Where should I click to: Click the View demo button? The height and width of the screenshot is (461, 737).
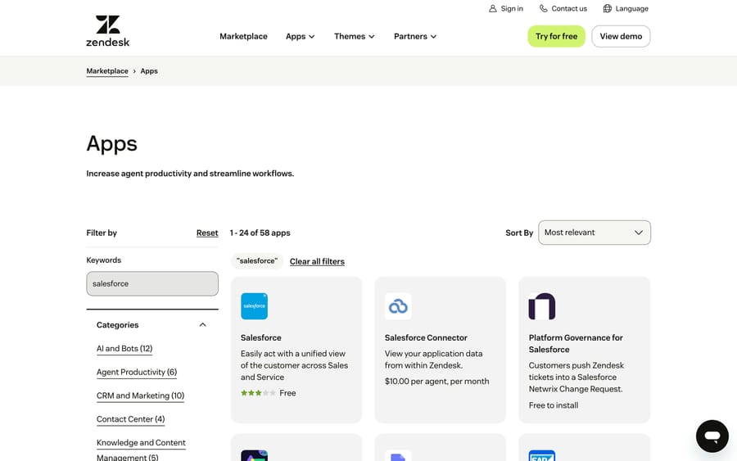tap(621, 36)
